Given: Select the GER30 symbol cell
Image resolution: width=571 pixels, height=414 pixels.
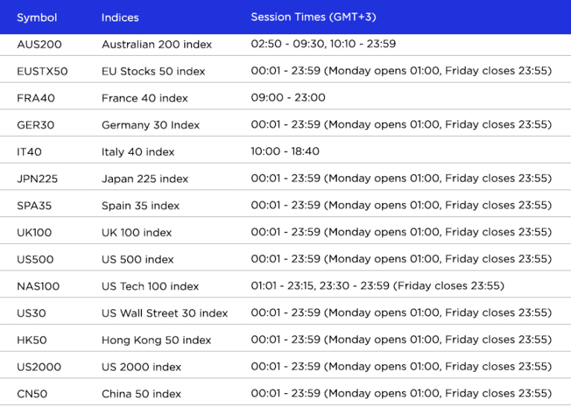Looking at the screenshot, I should point(36,126).
